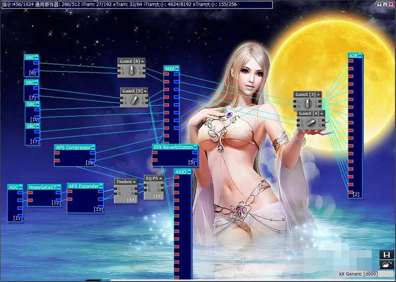Select the MX6 module title
Screen dimensions: 396x282
click(x=170, y=69)
